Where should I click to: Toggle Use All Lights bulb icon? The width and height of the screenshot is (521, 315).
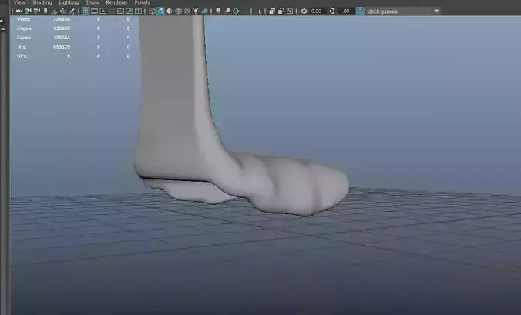[x=196, y=11]
